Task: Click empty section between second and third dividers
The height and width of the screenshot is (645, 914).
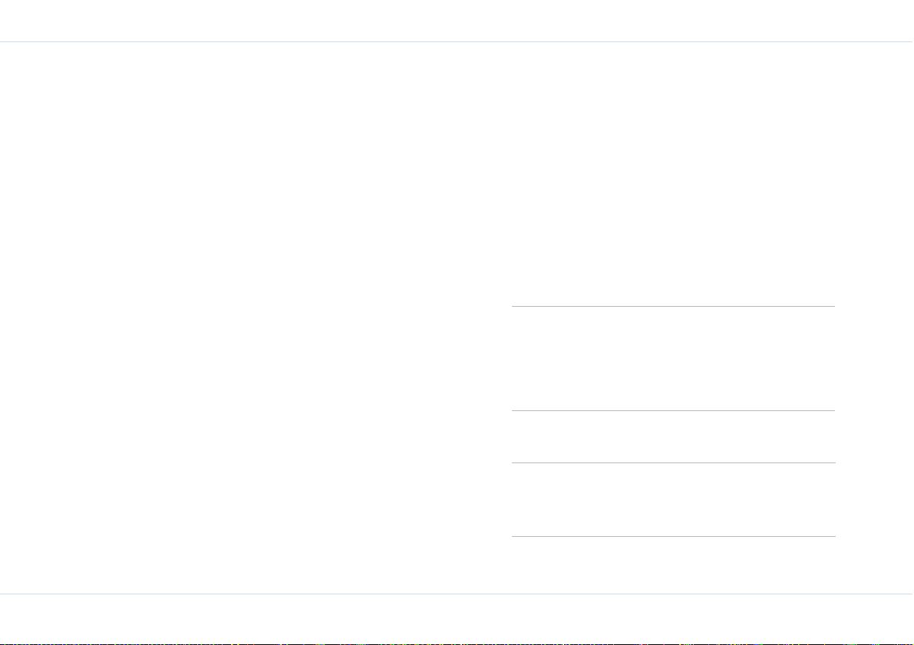Action: [673, 437]
